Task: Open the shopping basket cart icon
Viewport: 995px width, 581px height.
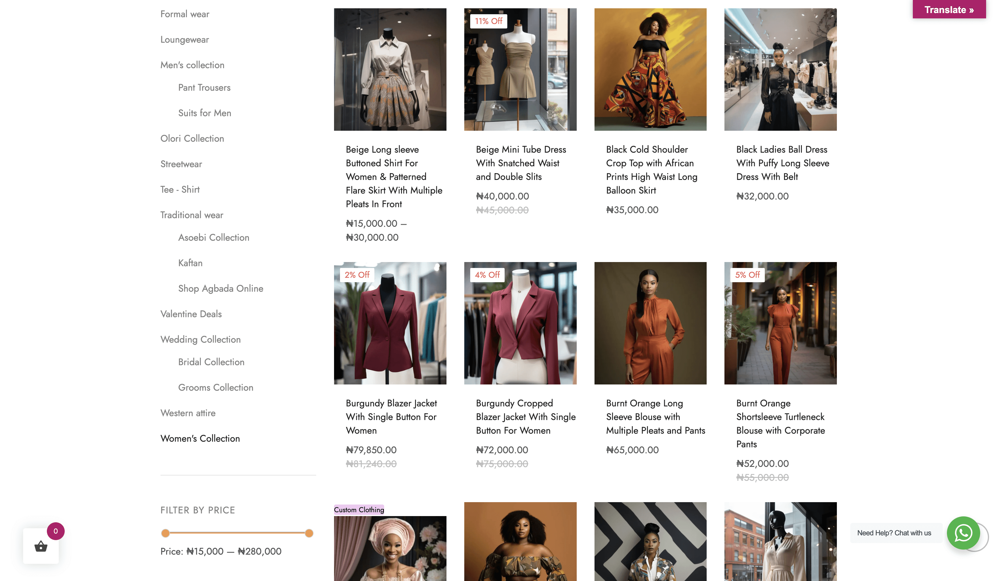Action: pos(41,546)
